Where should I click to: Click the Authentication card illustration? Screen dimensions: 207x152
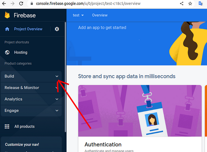[x=140, y=111]
